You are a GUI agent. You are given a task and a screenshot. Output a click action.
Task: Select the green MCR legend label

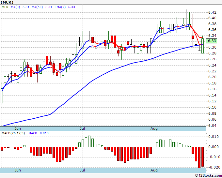tap(5, 7)
